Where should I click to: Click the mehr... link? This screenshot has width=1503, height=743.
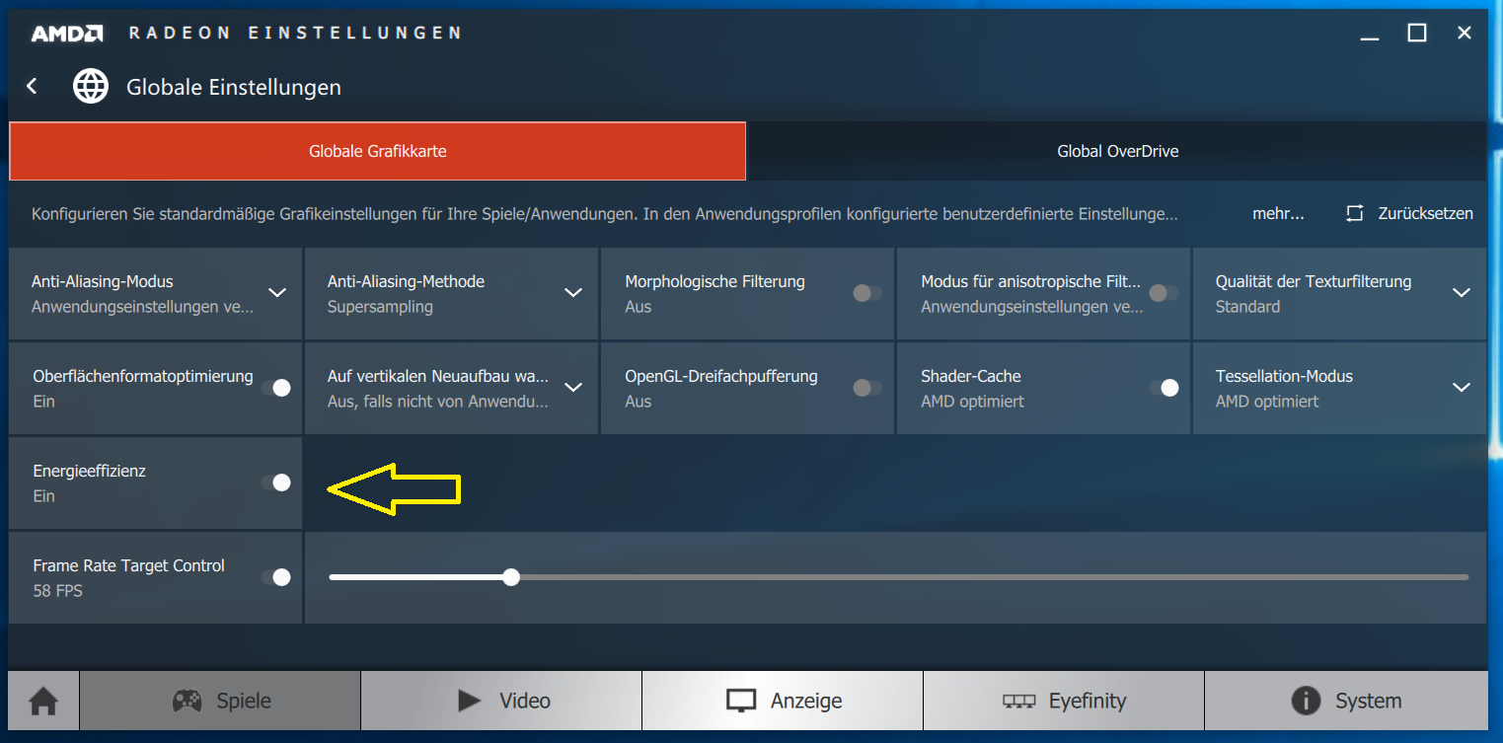(x=1278, y=213)
